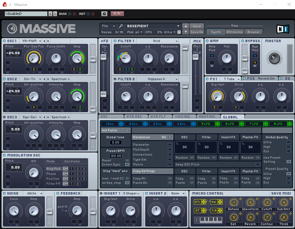The width and height of the screenshot is (295, 229).
Task: Open the 6 LFO modulation tab
Action: [x=230, y=124]
